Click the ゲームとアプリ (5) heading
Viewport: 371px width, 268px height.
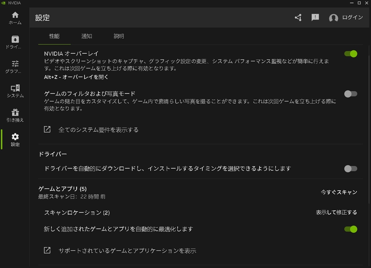[62, 189]
